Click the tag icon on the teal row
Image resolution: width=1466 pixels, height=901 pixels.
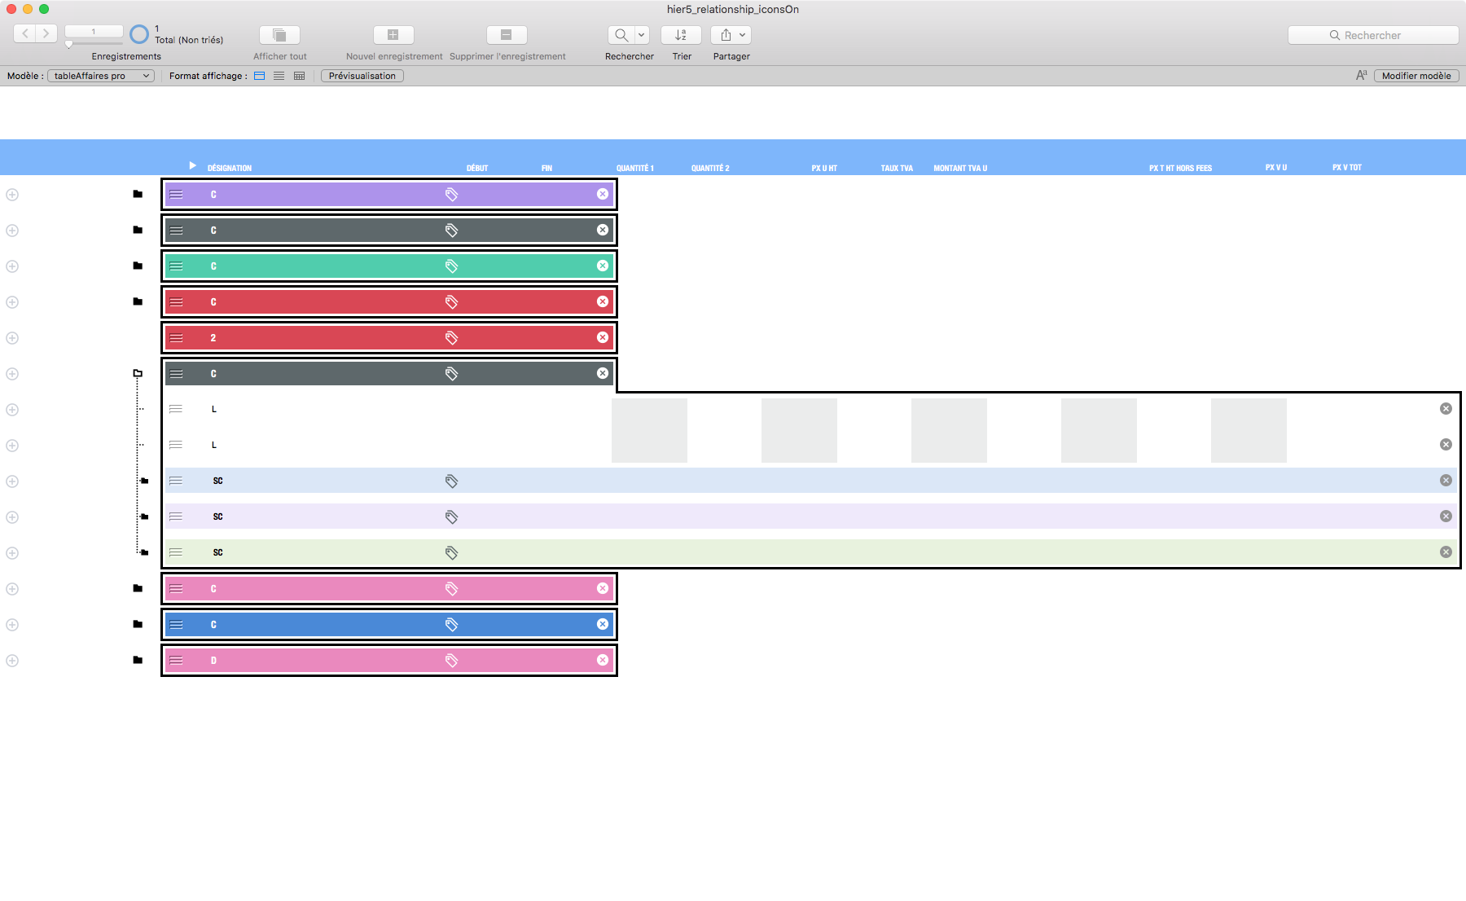pos(451,266)
